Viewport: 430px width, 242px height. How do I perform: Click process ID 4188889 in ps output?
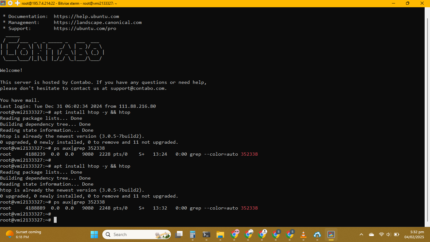coord(35,208)
